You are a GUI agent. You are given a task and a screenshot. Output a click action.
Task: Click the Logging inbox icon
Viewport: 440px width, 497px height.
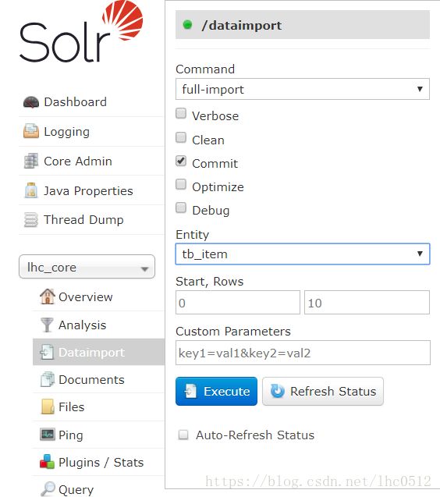tap(30, 131)
